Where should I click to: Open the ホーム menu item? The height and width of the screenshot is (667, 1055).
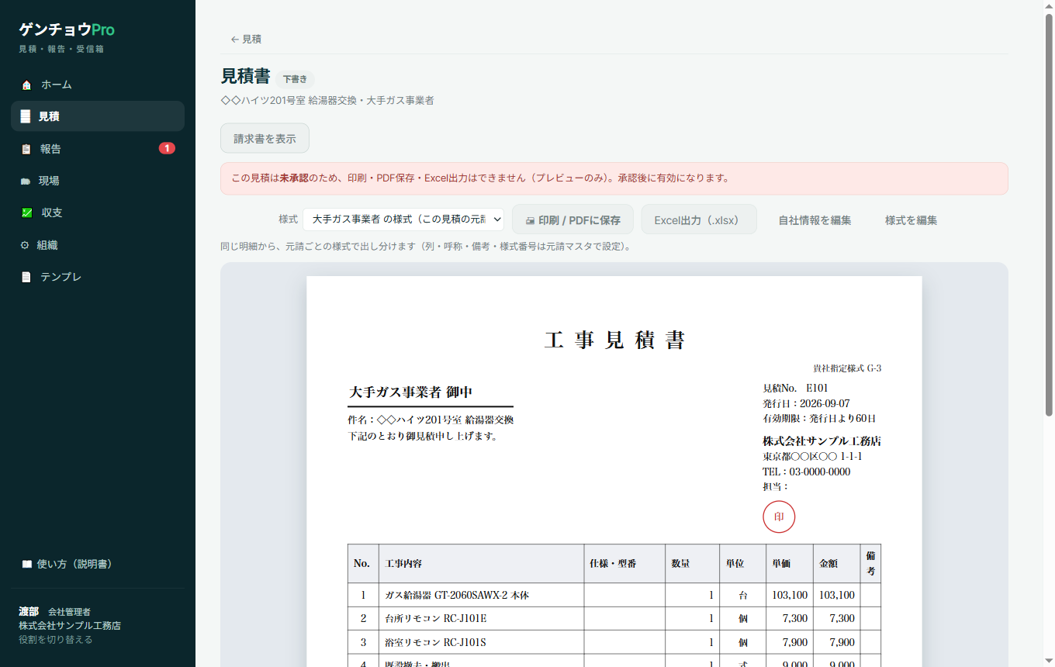(98, 85)
